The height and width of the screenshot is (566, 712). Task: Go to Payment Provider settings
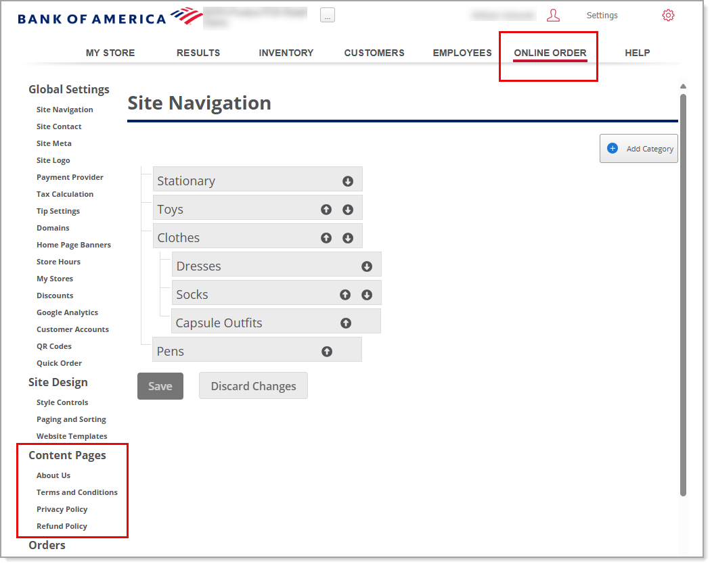point(70,177)
